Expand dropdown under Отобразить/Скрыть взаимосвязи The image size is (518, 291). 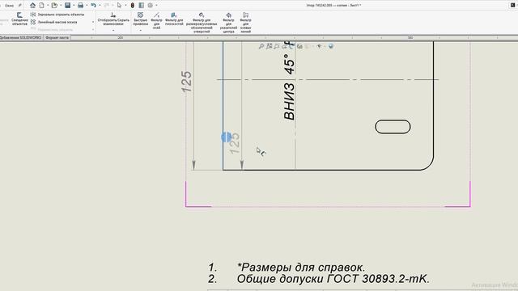pos(113,31)
